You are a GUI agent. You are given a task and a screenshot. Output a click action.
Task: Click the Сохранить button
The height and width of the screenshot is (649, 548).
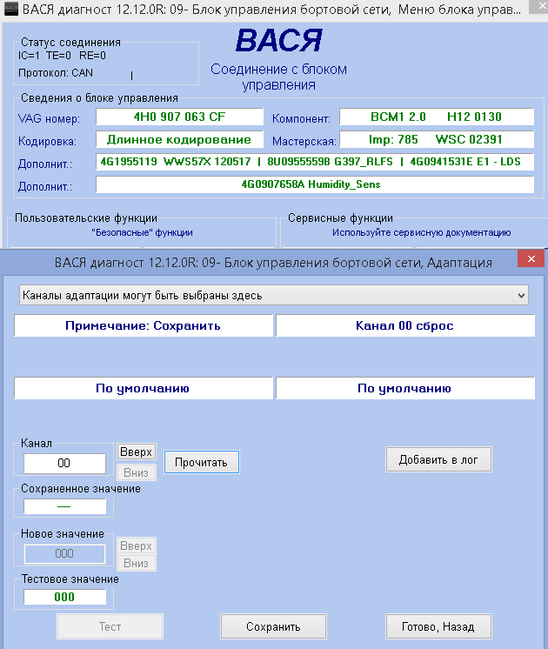tap(274, 626)
